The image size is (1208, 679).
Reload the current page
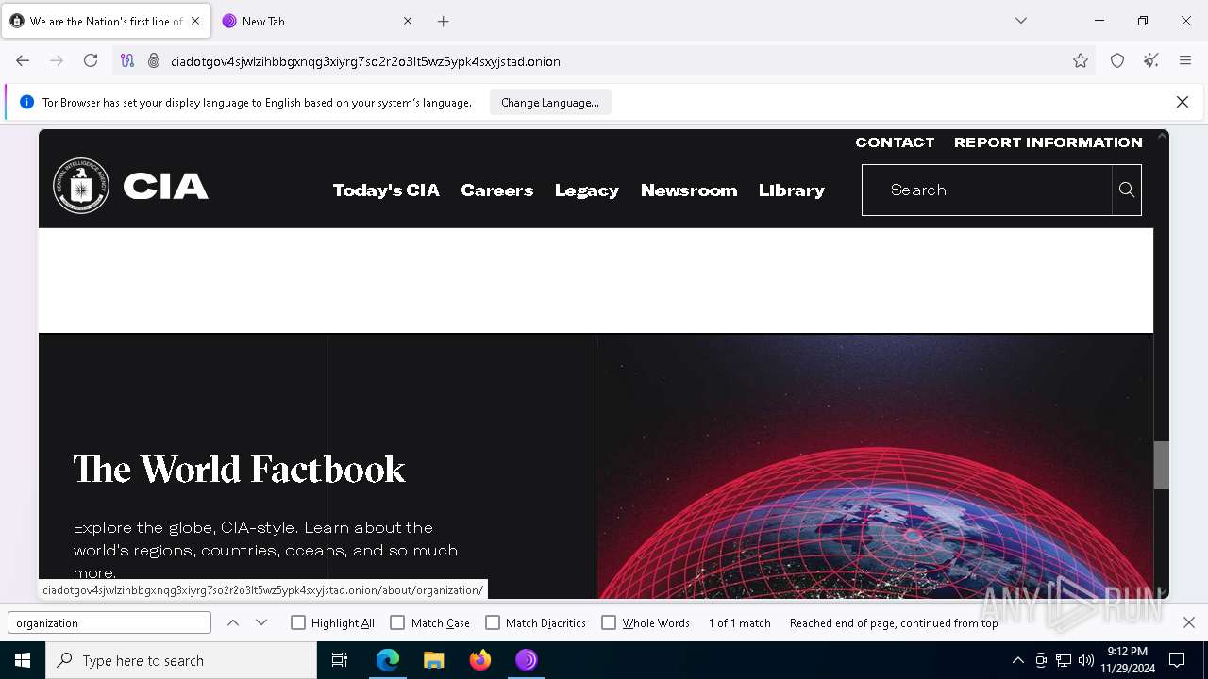click(91, 60)
